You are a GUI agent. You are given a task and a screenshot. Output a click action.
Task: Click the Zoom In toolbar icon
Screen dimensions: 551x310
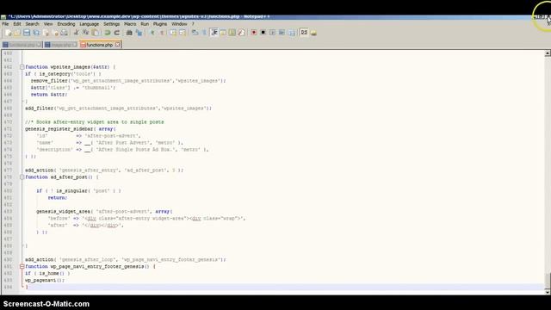[152, 33]
